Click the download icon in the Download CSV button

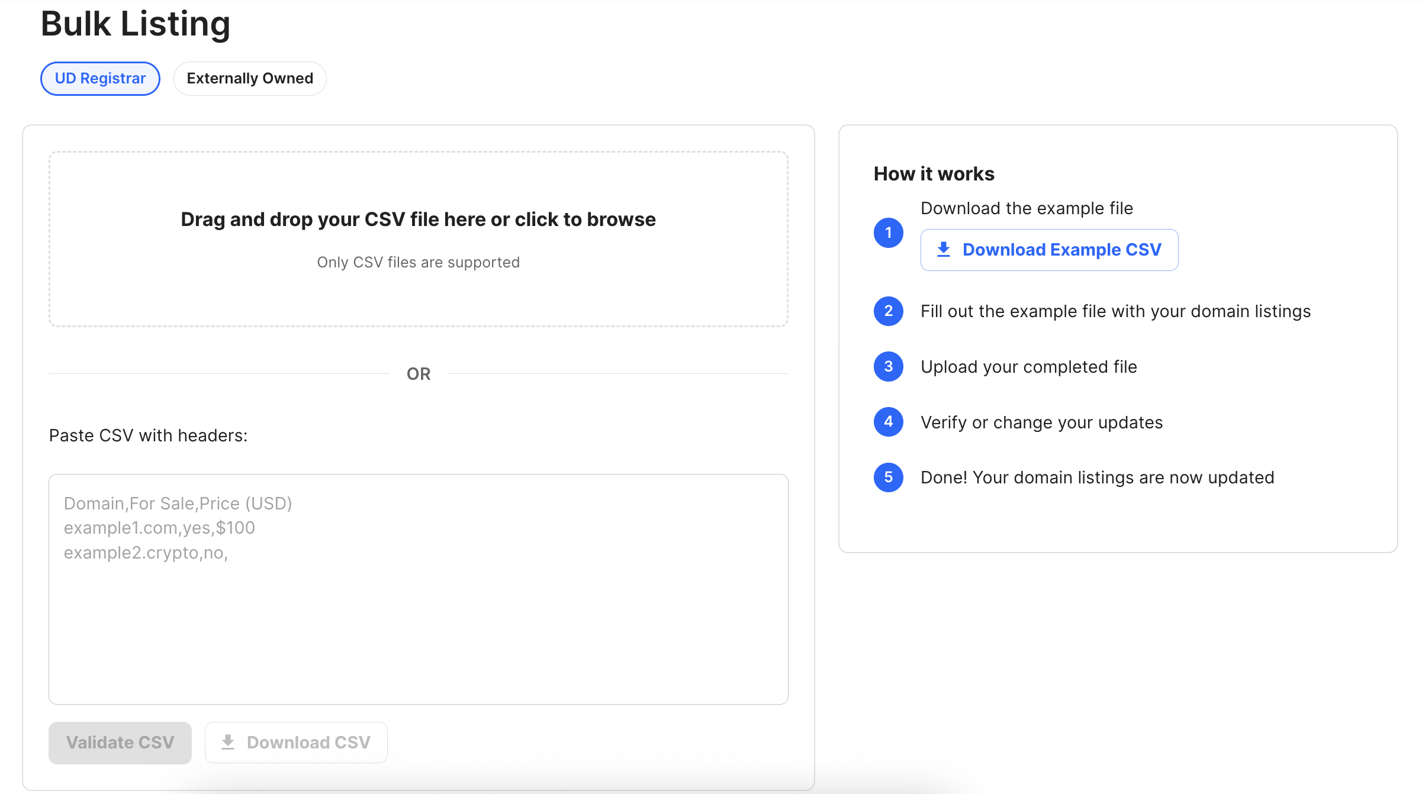click(x=228, y=742)
